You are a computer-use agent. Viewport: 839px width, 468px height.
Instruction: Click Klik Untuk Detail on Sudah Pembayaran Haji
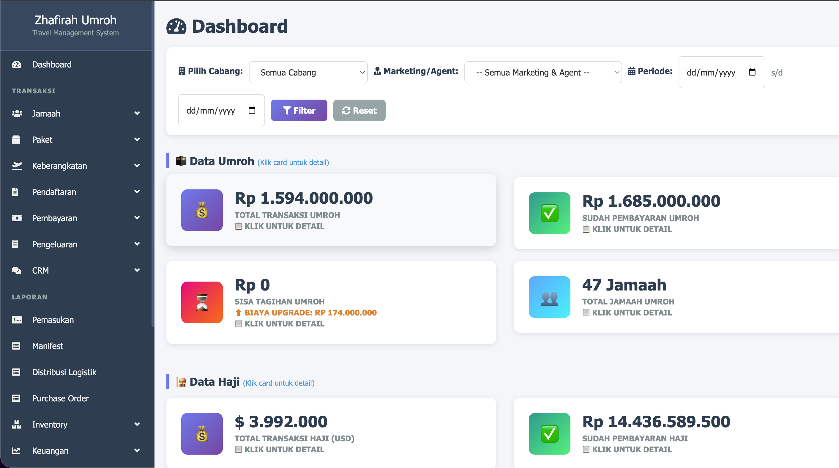tap(627, 450)
